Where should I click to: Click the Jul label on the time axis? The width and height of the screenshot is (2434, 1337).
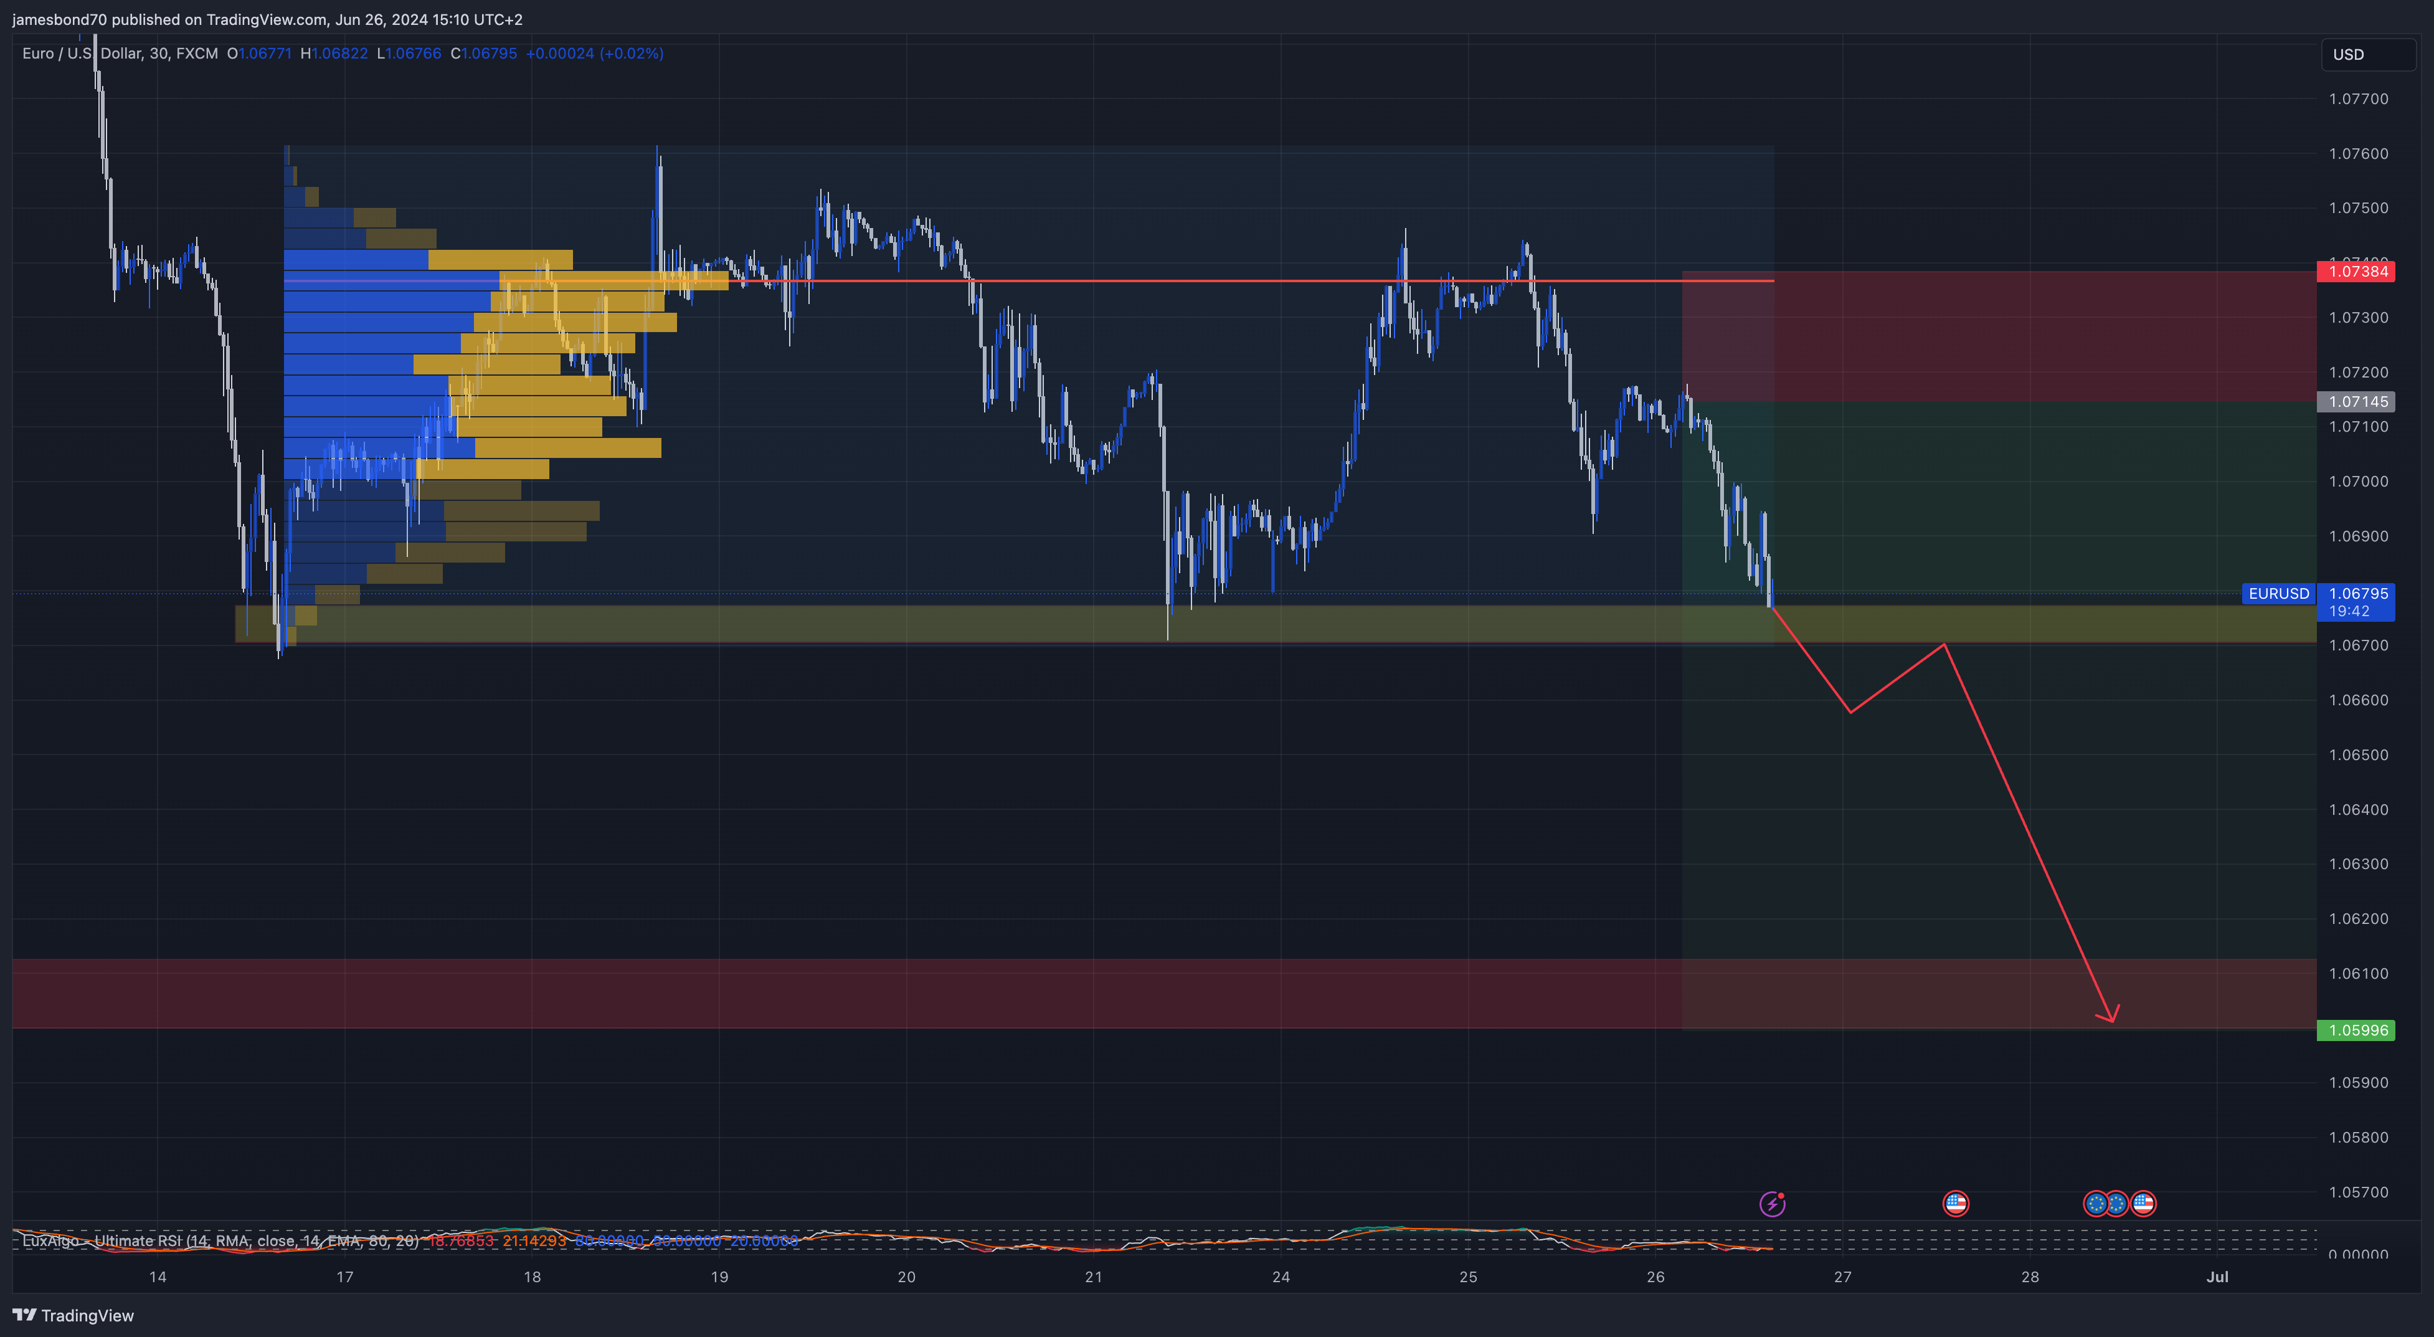click(2217, 1277)
